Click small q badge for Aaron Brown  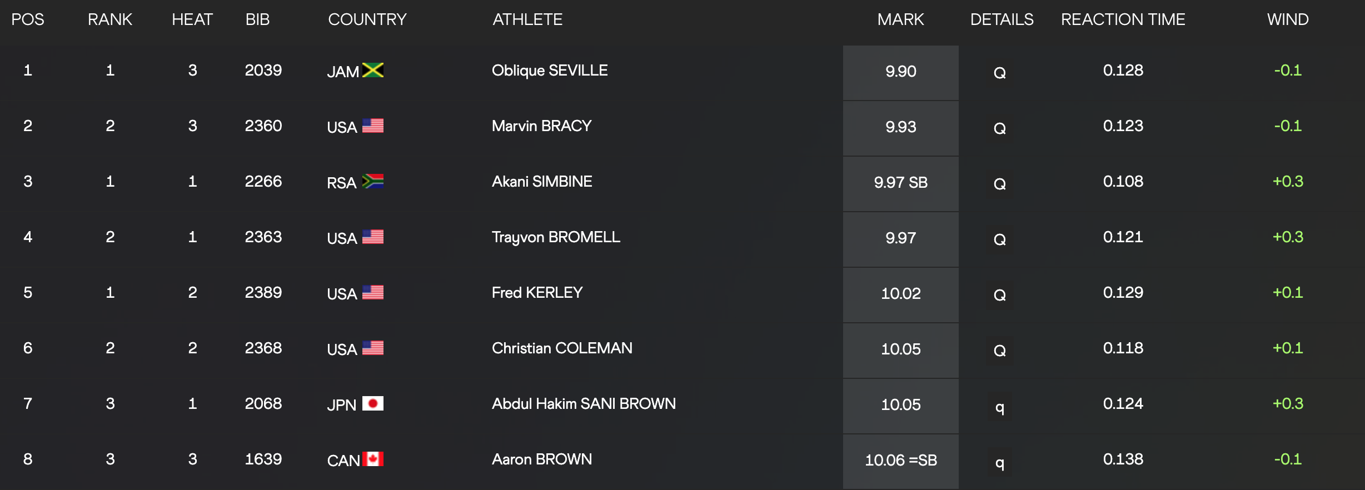(x=999, y=462)
